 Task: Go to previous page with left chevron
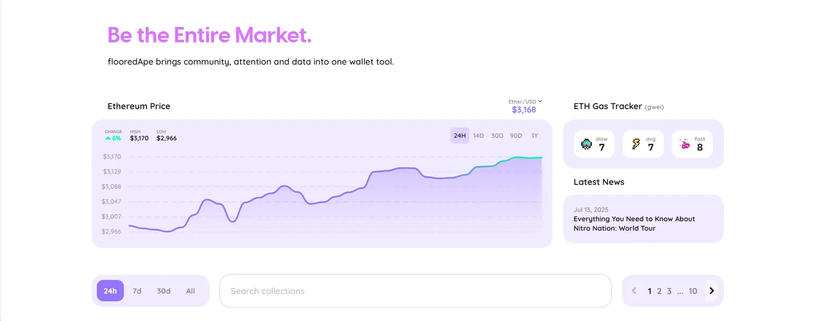click(634, 291)
